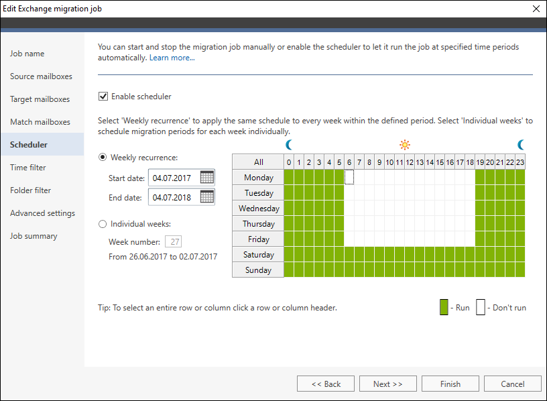Click the right crescent moon icon
Viewport: 547px width, 401px height.
pyautogui.click(x=521, y=144)
